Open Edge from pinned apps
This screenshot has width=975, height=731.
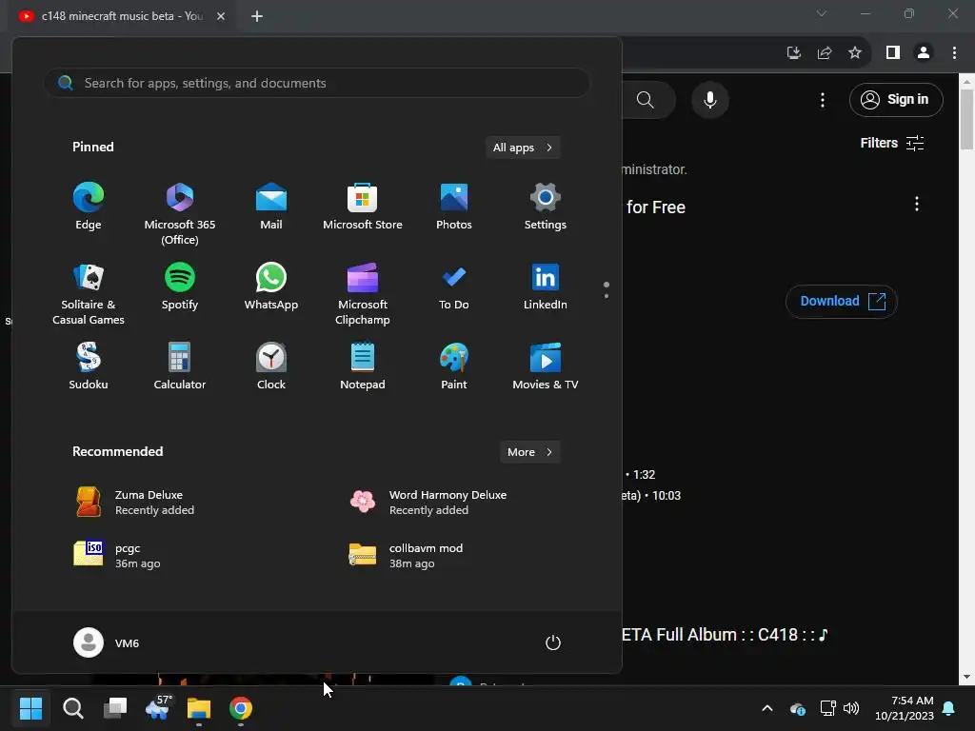click(89, 207)
